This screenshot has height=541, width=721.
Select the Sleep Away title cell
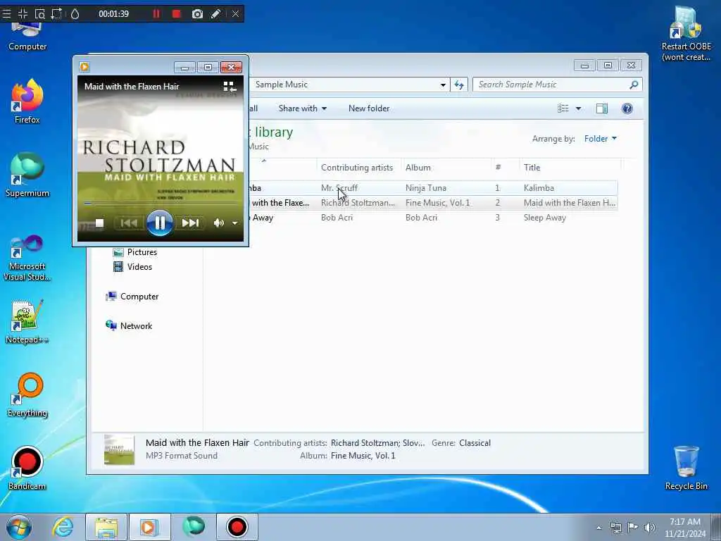(545, 218)
